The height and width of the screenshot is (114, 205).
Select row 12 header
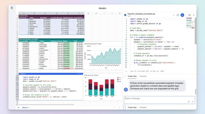click(x=17, y=38)
